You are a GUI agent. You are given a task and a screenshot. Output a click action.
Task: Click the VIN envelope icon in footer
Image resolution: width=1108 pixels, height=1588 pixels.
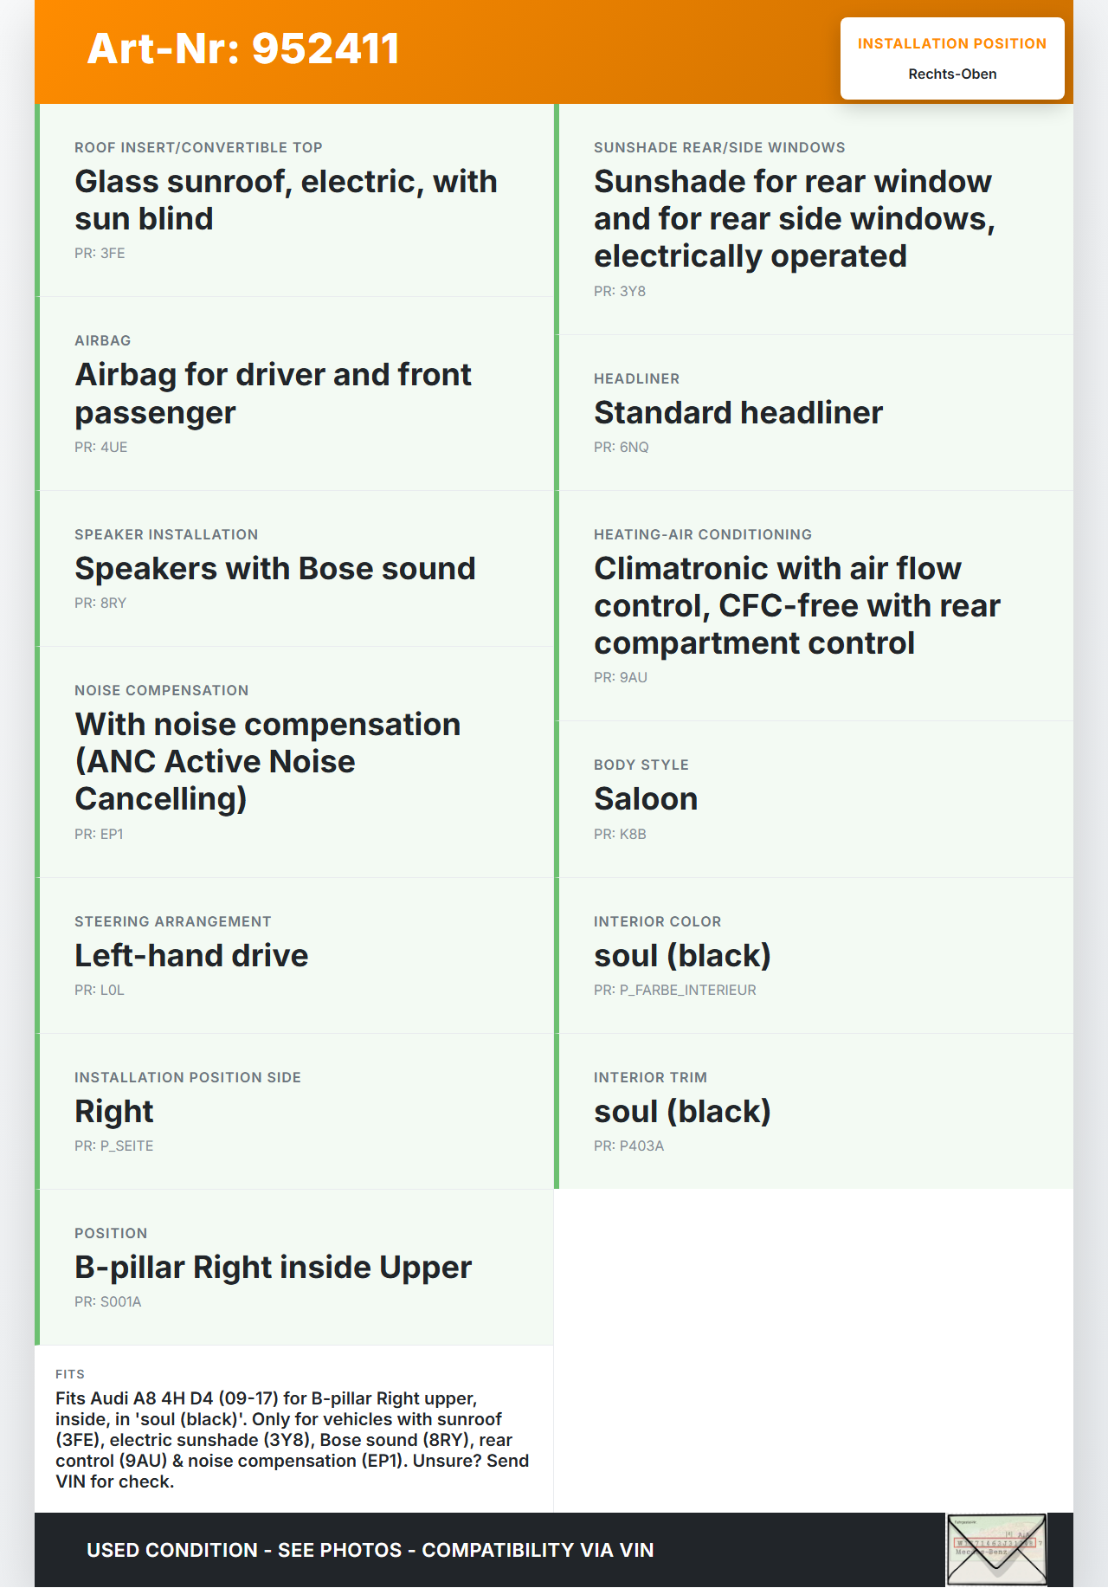coord(996,1549)
